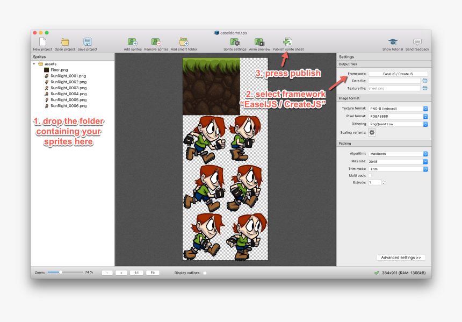The height and width of the screenshot is (322, 462).
Task: Click the Send feedback icon
Action: pos(417,42)
